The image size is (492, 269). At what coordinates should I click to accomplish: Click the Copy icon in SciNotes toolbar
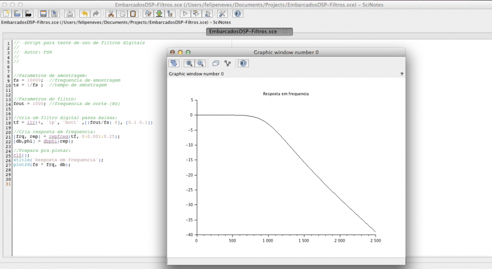click(x=122, y=14)
